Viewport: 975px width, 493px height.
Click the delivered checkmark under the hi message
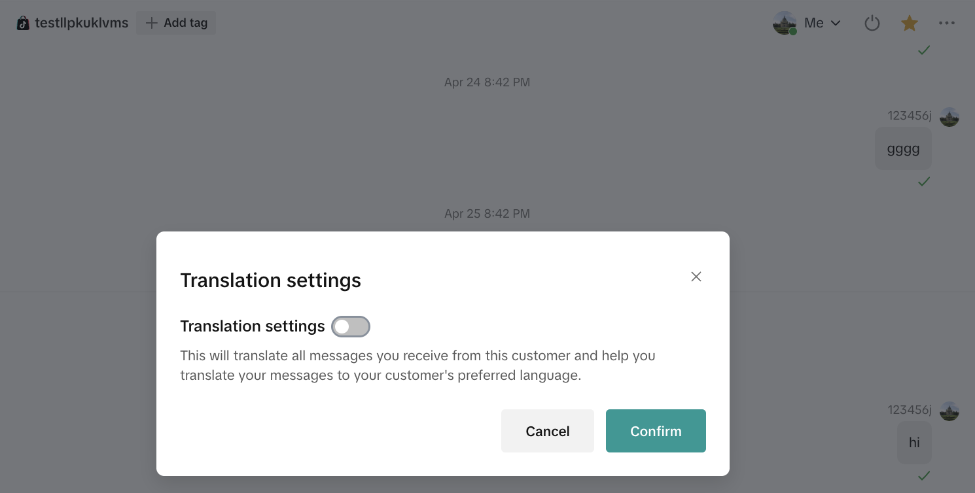[923, 476]
